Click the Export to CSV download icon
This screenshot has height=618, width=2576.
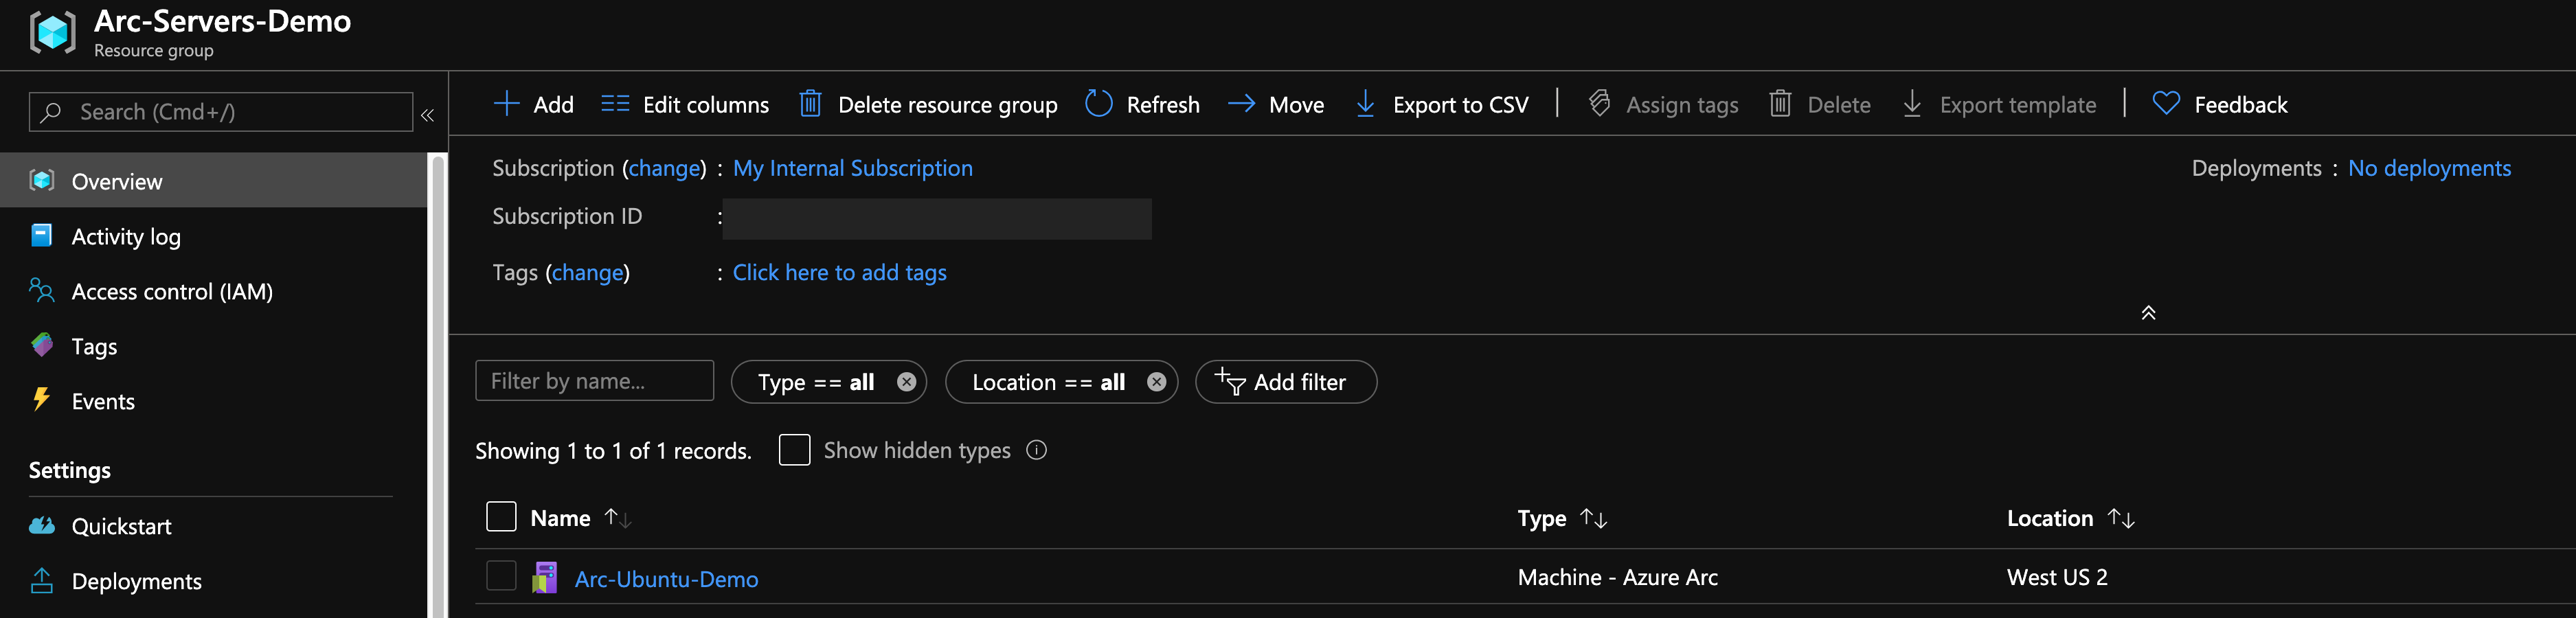click(x=1365, y=104)
